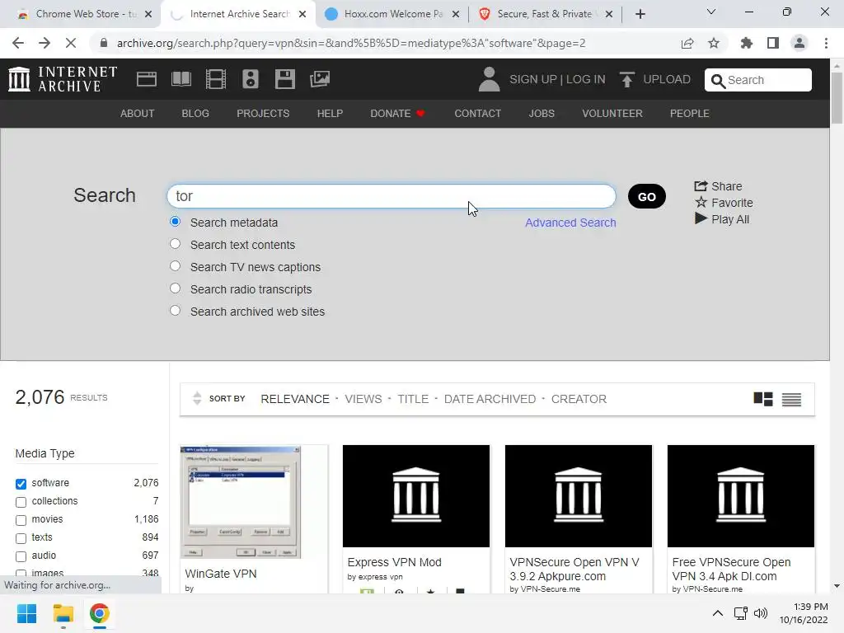The image size is (844, 633).
Task: Bookmark this page with the star icon
Action: point(714,43)
